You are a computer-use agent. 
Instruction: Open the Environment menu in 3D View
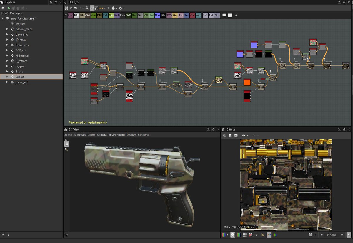(x=117, y=135)
